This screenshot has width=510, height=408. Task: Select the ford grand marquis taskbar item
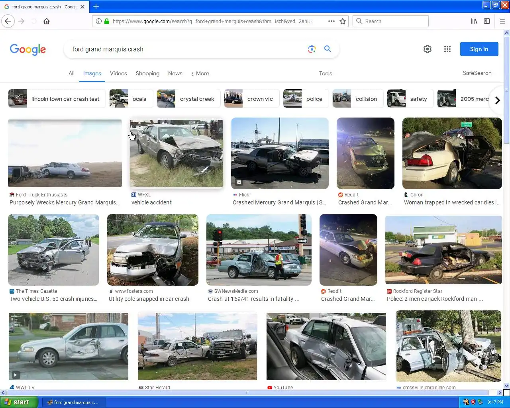[75, 402]
